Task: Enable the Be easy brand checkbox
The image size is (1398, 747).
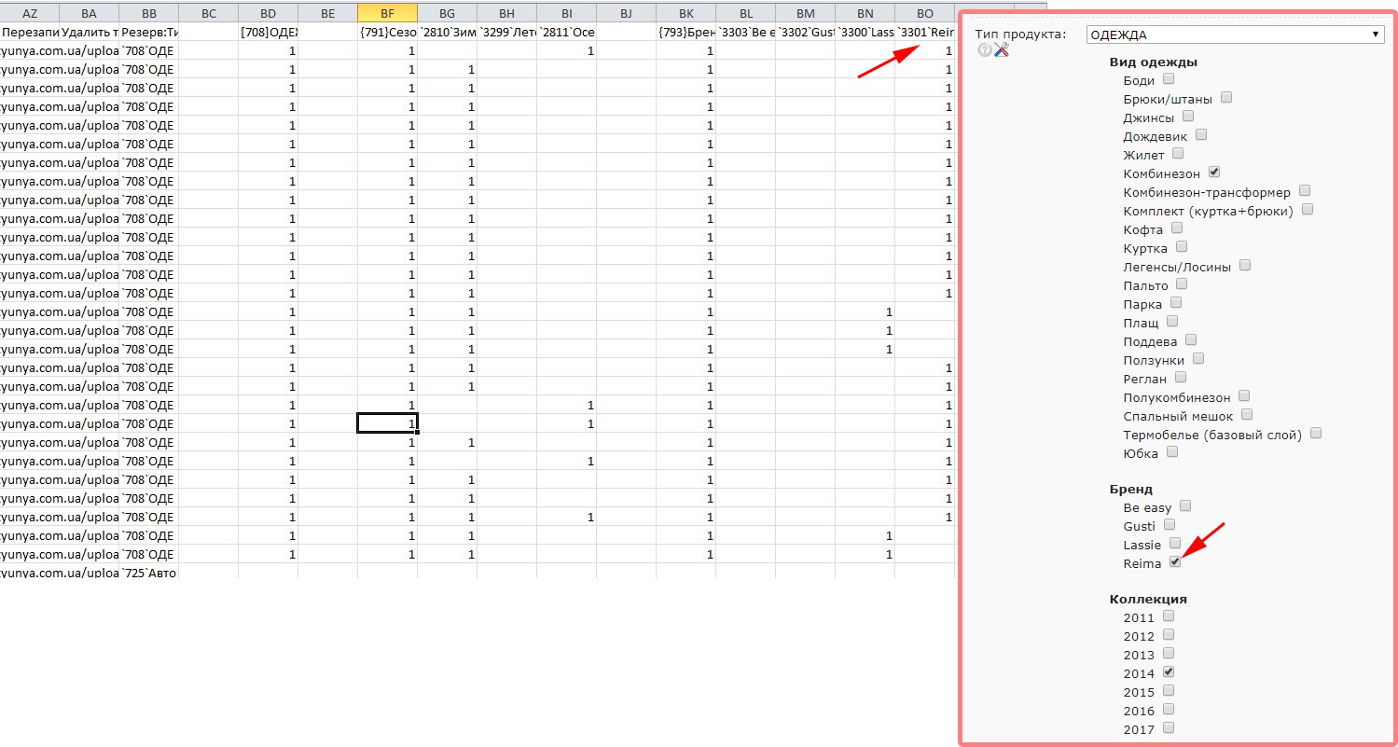Action: [x=1185, y=506]
